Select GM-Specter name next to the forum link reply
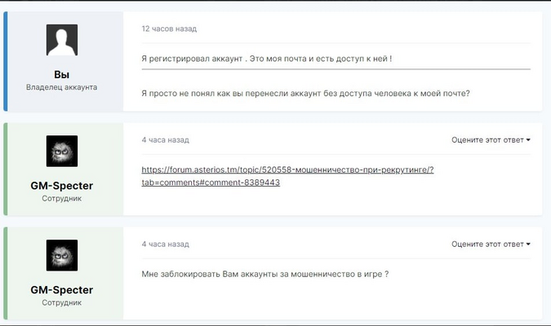This screenshot has width=551, height=326. point(62,186)
